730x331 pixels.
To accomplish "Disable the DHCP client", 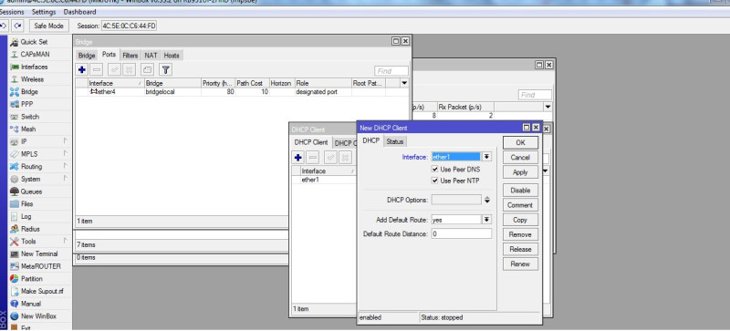I will point(520,191).
